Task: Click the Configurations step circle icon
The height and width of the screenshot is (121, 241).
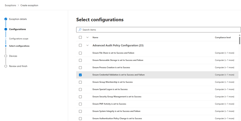Action: click(x=6, y=29)
